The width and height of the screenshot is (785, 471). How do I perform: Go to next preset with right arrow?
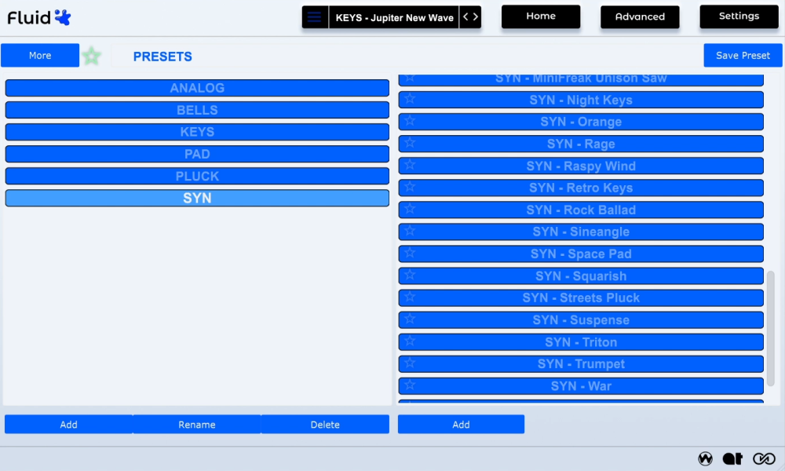pyautogui.click(x=476, y=17)
